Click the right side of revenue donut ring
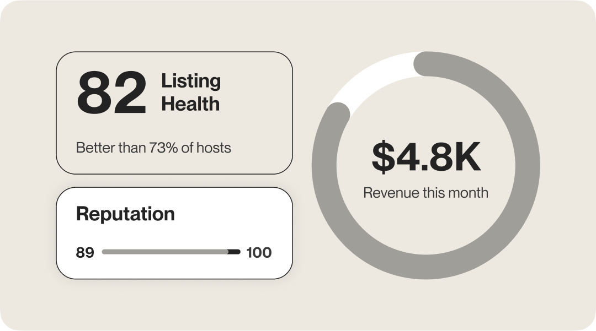This screenshot has height=331, width=596. (528, 165)
